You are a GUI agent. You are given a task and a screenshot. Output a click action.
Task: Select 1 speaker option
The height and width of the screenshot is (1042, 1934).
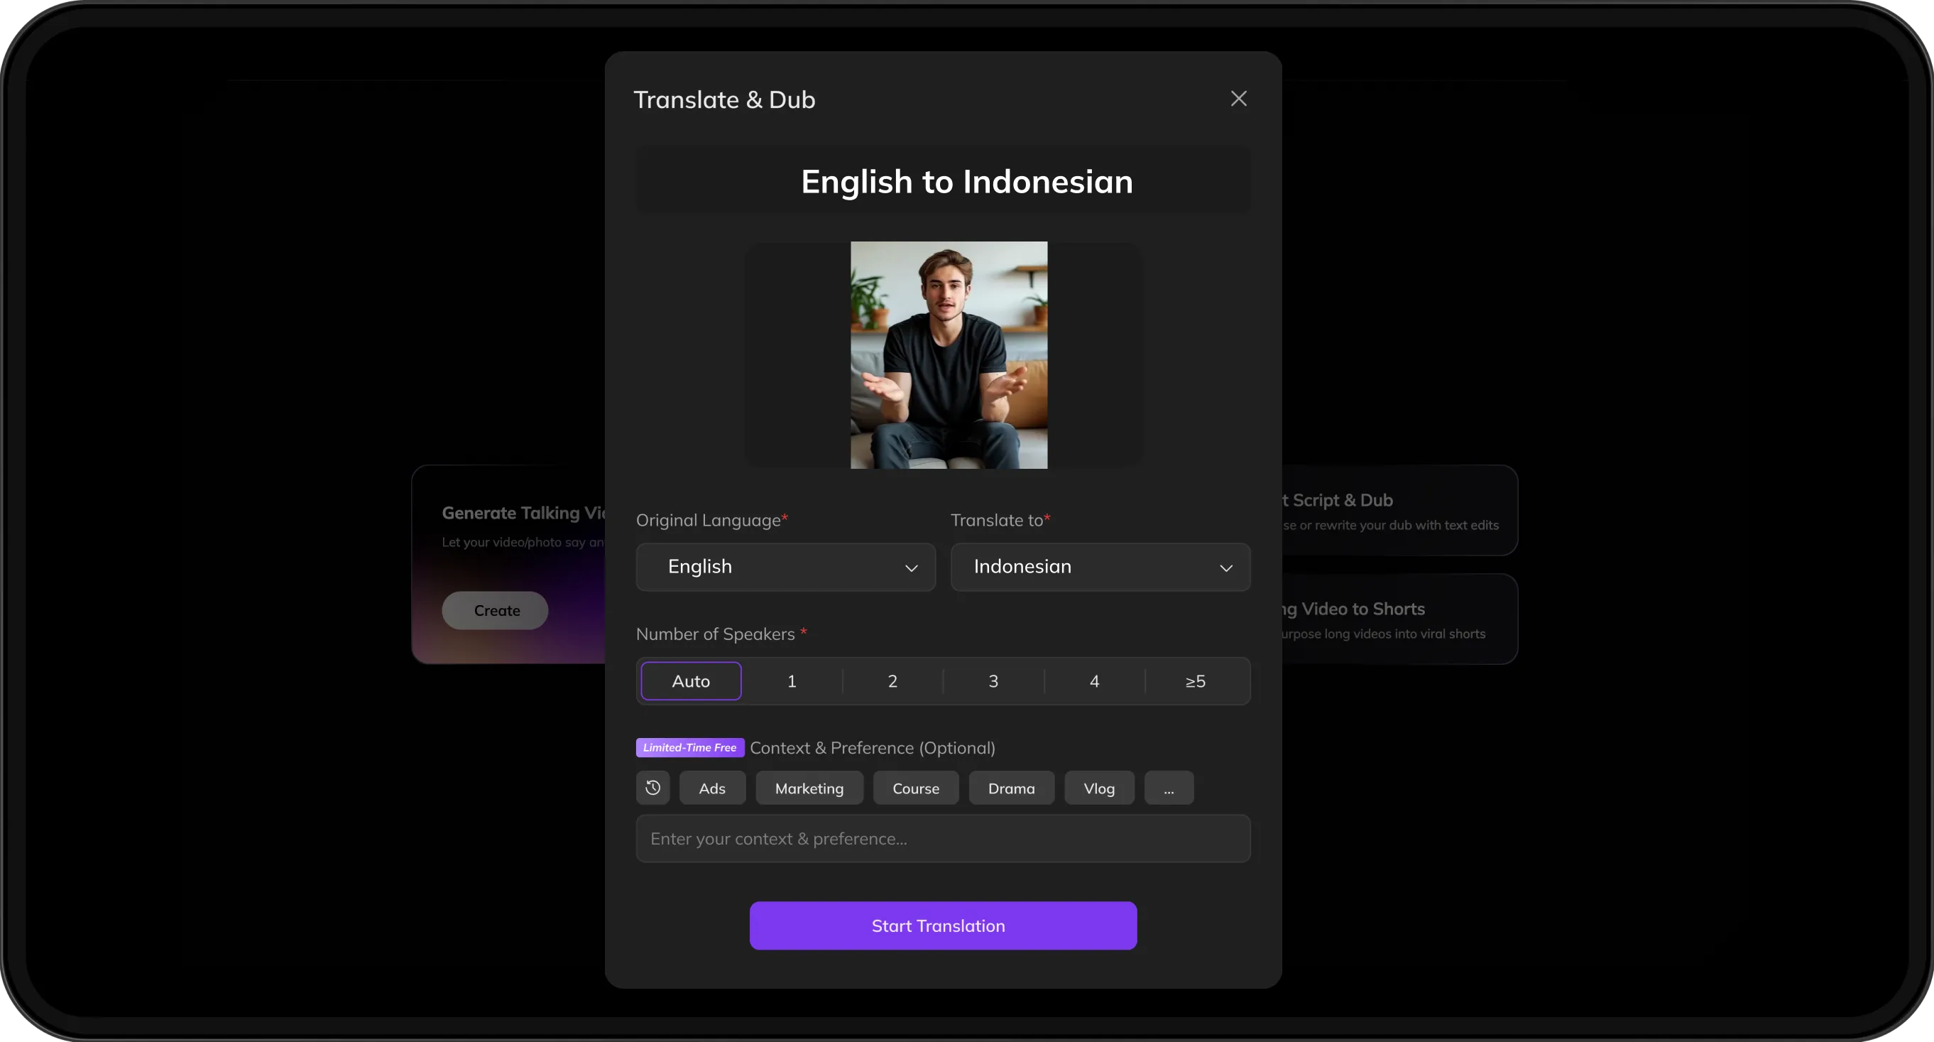[792, 680]
